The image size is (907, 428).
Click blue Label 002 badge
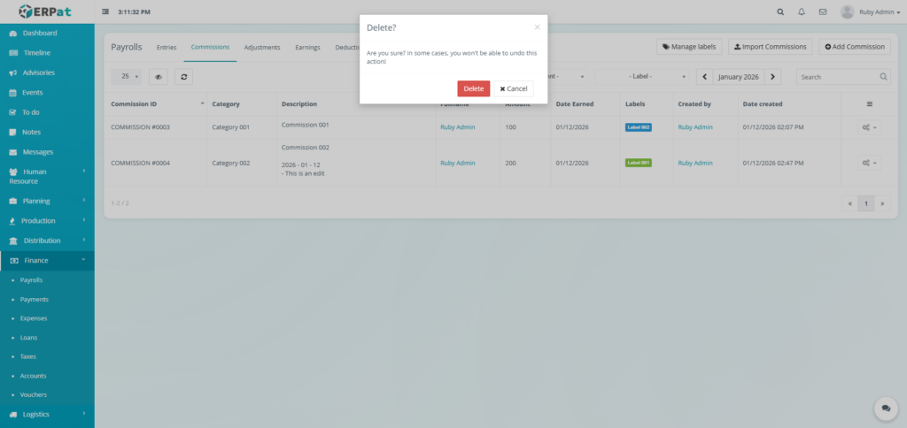(x=638, y=127)
